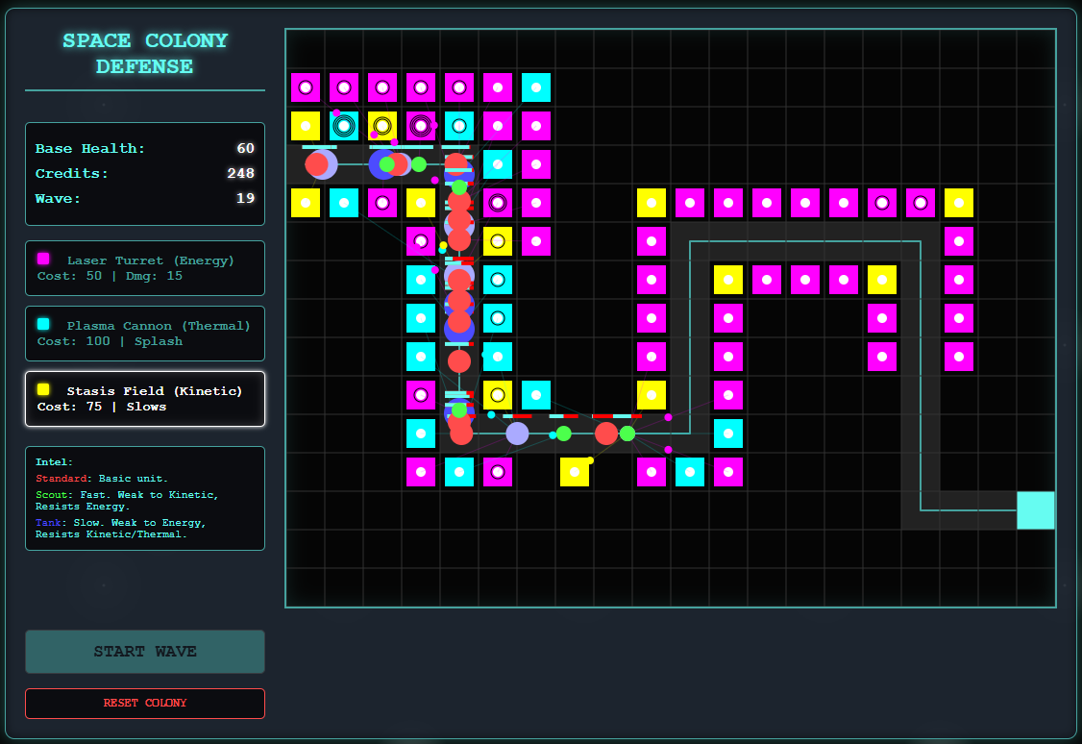
Task: Click the Wave number 19
Action: 246,198
